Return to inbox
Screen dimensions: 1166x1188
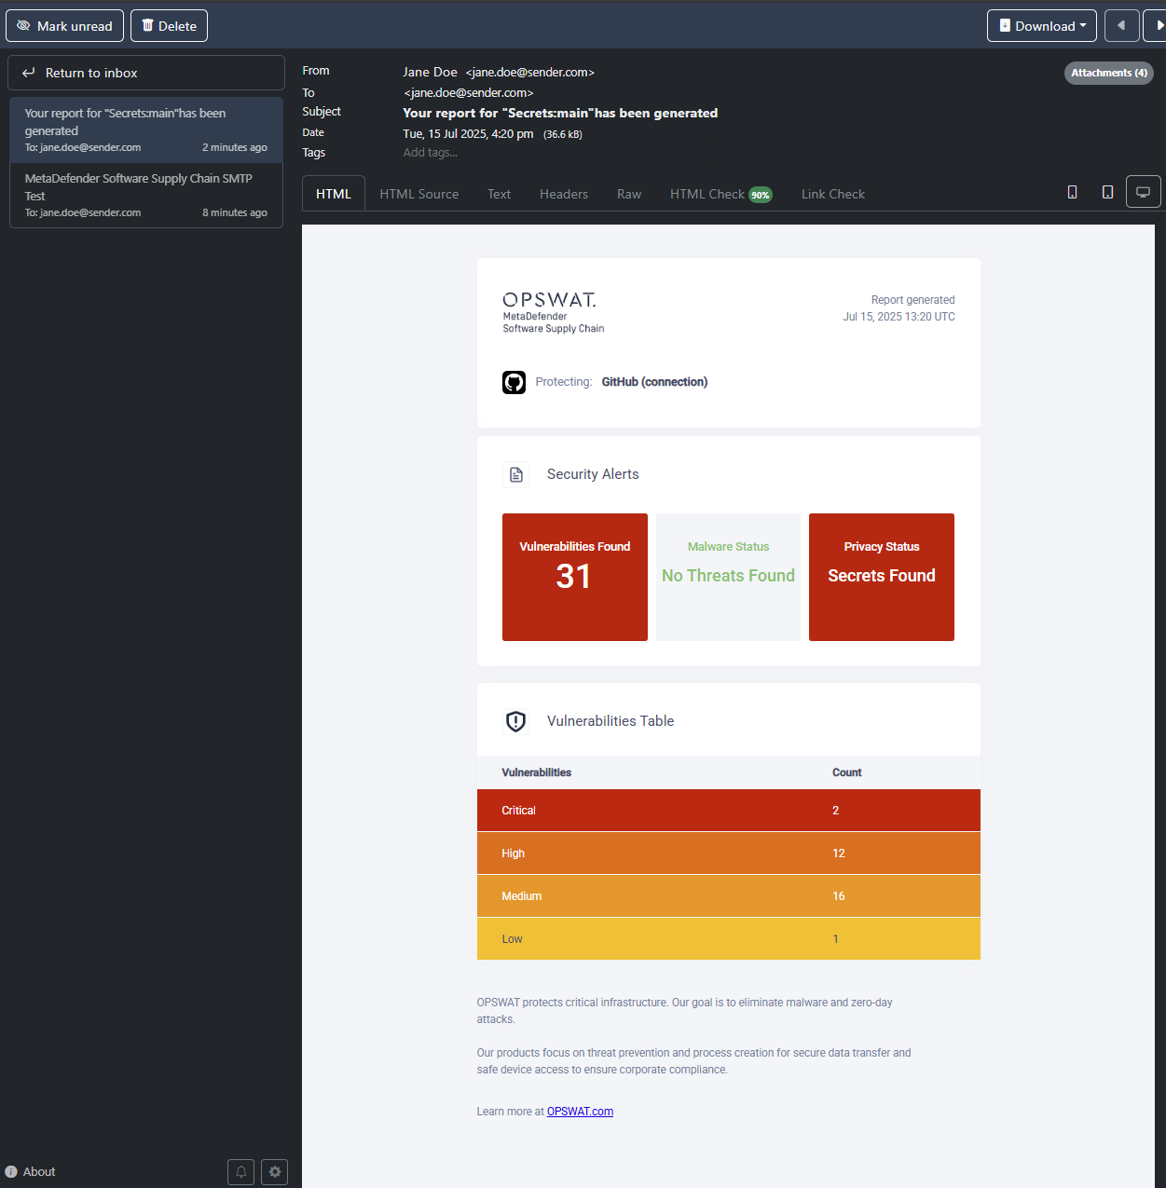click(x=146, y=73)
